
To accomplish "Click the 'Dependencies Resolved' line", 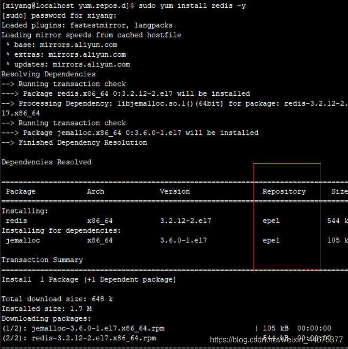I will [x=46, y=162].
